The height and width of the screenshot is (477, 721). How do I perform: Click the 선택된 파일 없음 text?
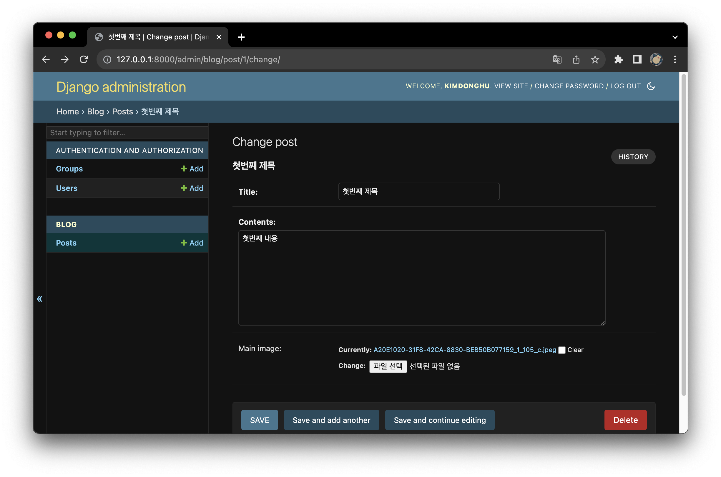[x=435, y=366]
